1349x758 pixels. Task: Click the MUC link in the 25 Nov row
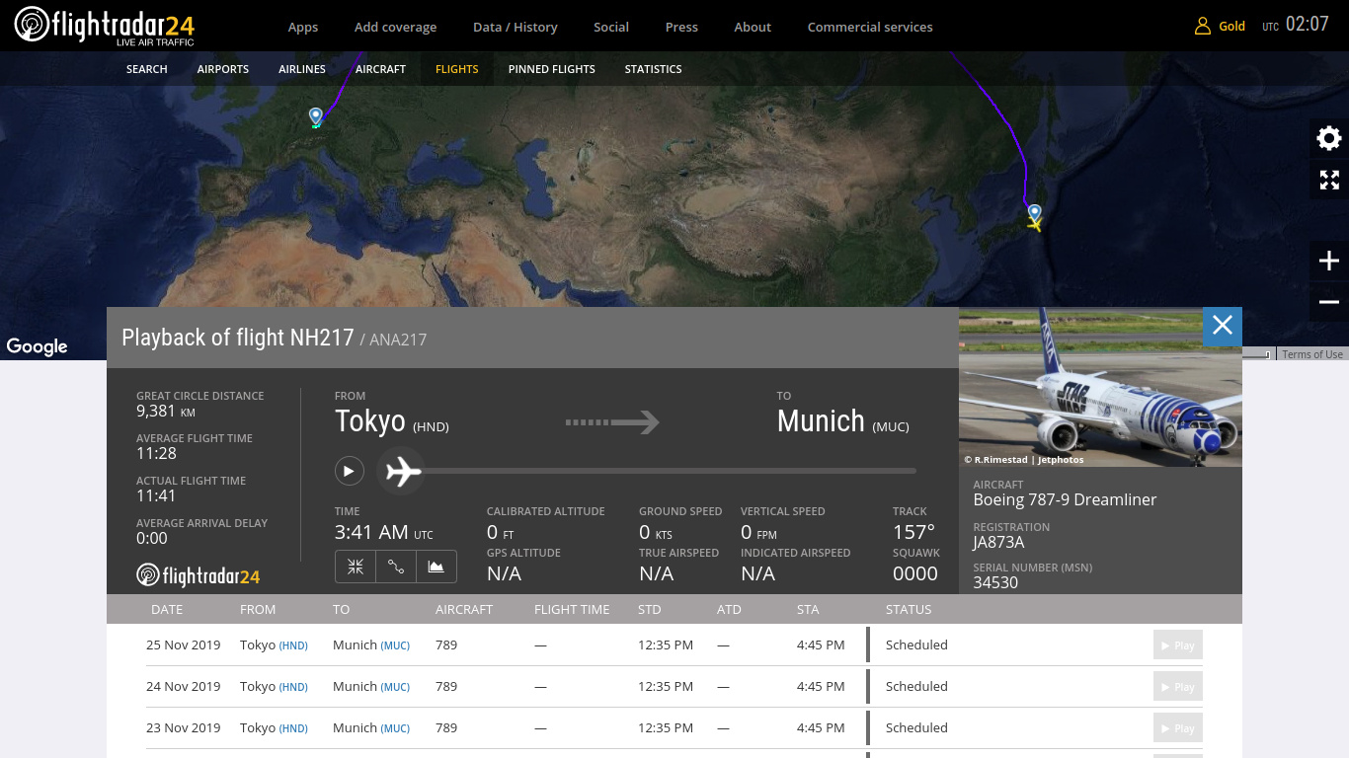coord(395,645)
